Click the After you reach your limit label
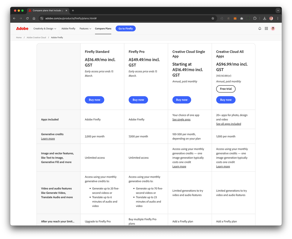 pos(58,221)
